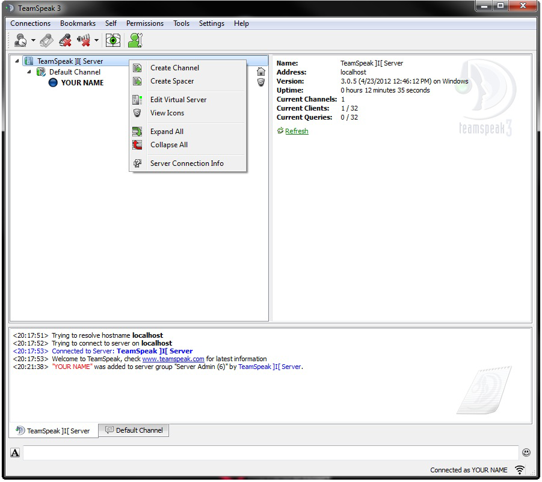The height and width of the screenshot is (482, 542).
Task: Open the Settings menu
Action: click(212, 23)
